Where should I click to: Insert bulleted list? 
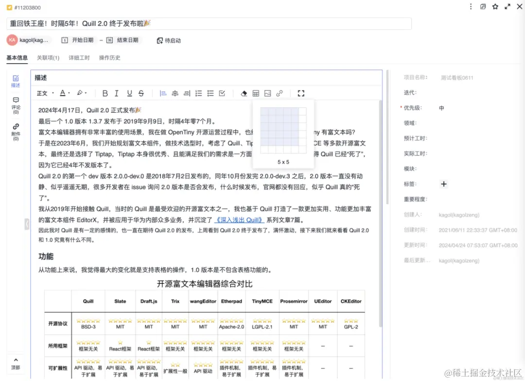pos(210,93)
